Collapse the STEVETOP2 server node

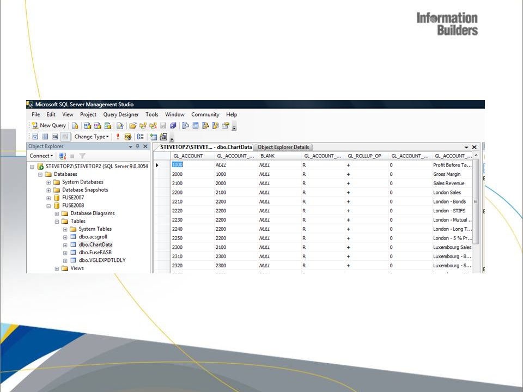tap(32, 167)
